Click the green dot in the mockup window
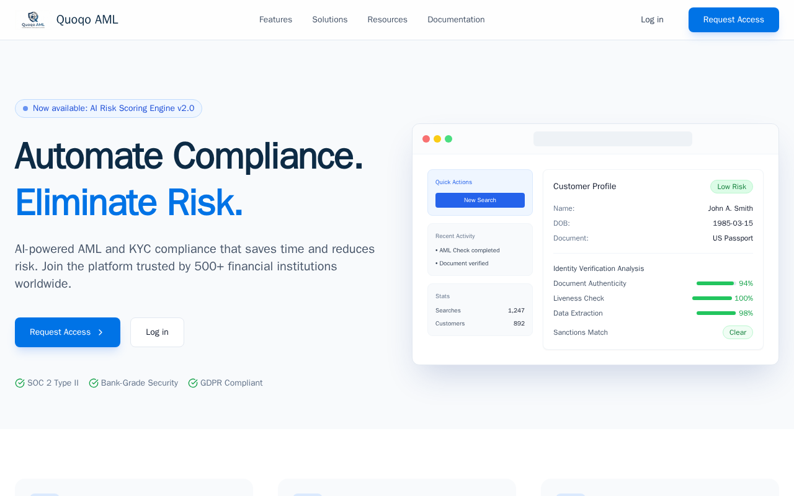Screen dimensions: 794x496 [448, 139]
